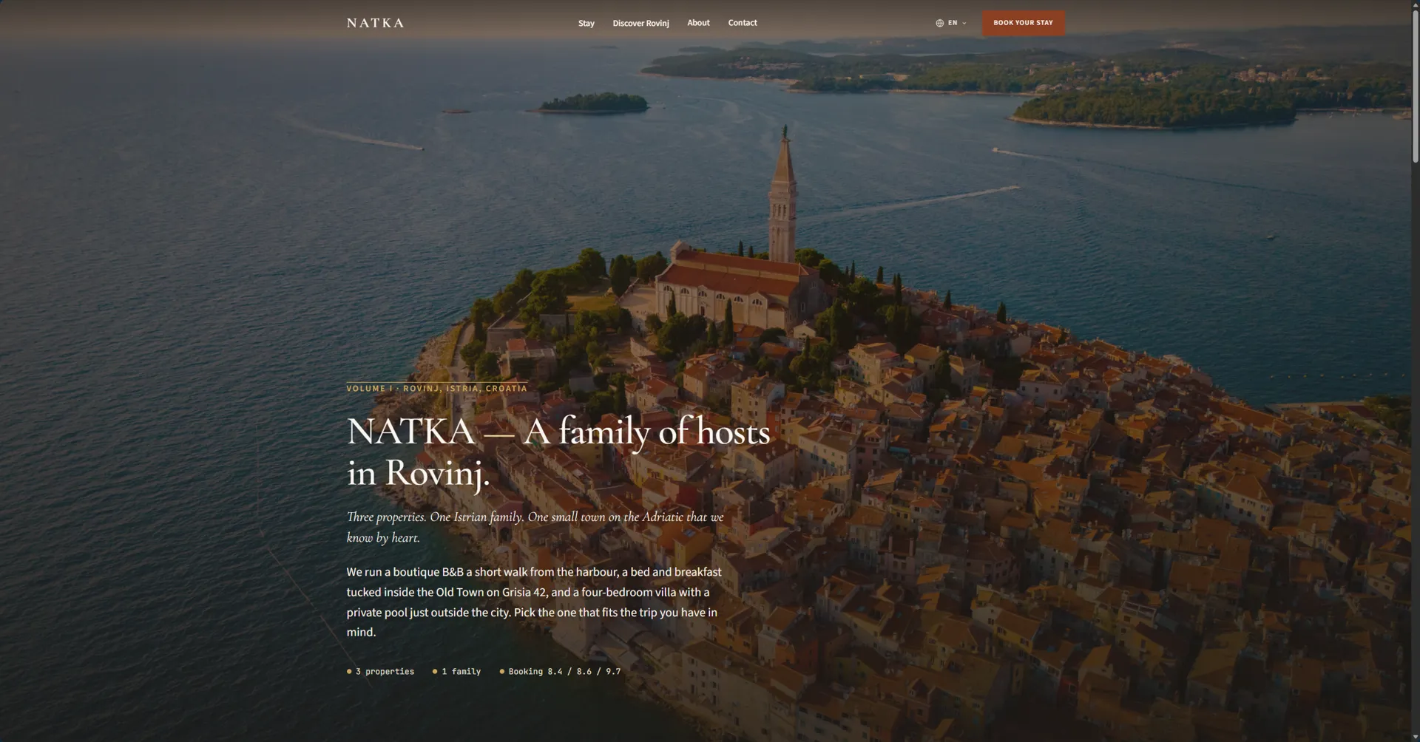
Task: Expand the EN language chevron
Action: [964, 23]
